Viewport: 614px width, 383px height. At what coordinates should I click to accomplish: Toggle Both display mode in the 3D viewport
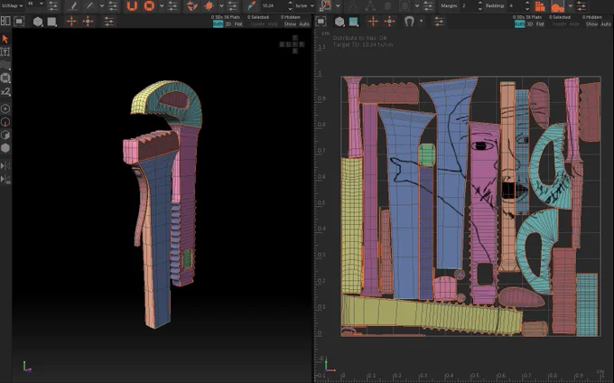[x=219, y=24]
